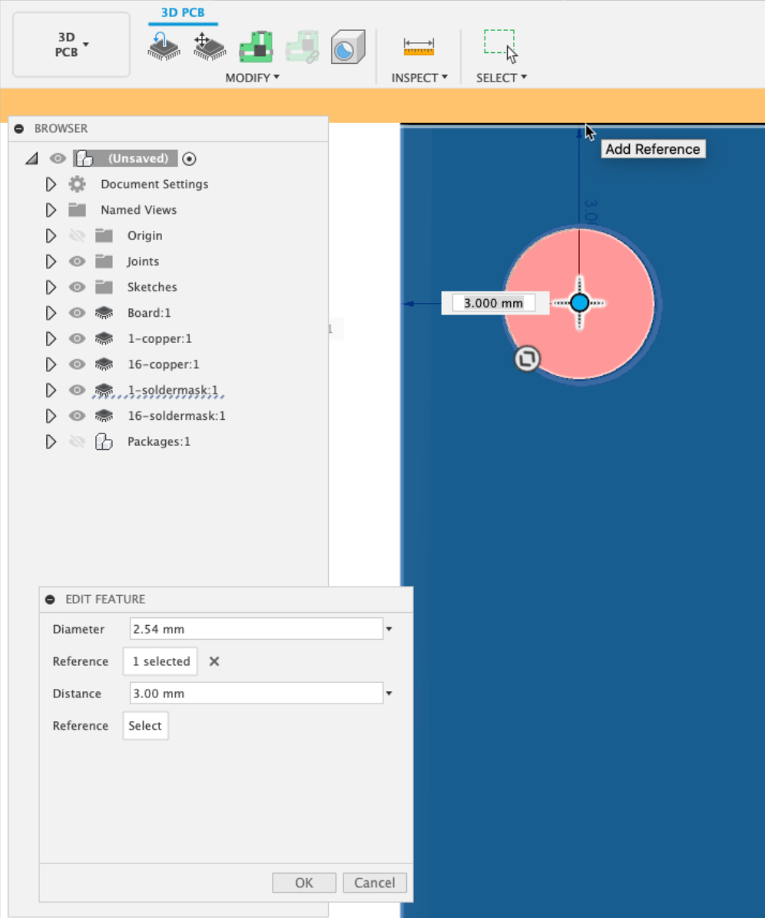The width and height of the screenshot is (765, 918).
Task: Click the 1-copper:1 chip icon
Action: 104,338
